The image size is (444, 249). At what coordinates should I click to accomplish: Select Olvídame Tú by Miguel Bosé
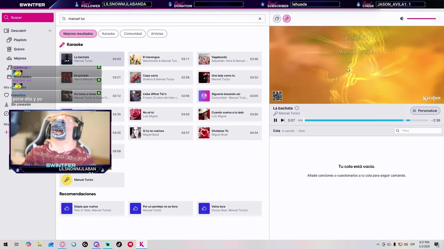tap(229, 133)
